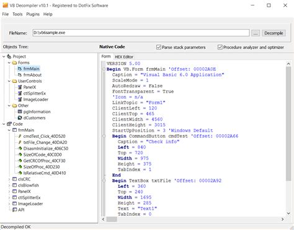Image resolution: width=294 pixels, height=230 pixels.
Task: Select the frmAbout form icon
Action: (x=20, y=75)
